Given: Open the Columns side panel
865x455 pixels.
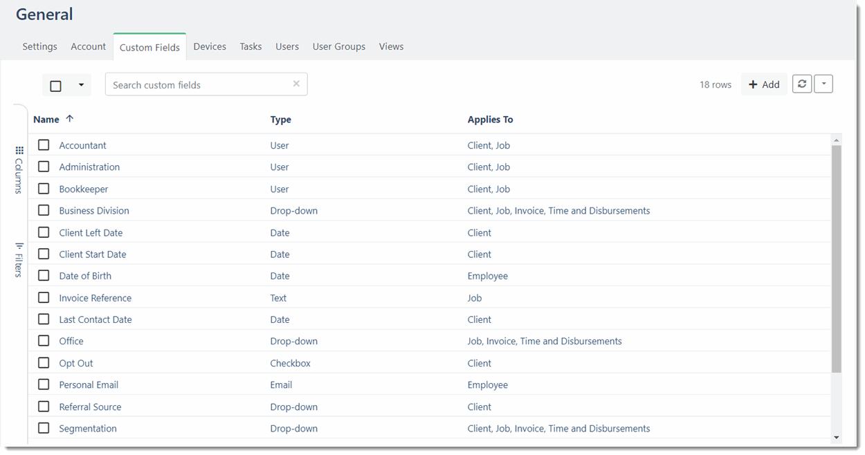Looking at the screenshot, I should click(19, 169).
